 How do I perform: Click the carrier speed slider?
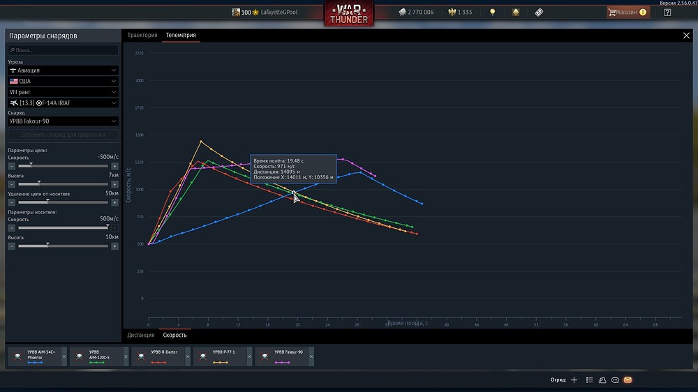pyautogui.click(x=63, y=228)
